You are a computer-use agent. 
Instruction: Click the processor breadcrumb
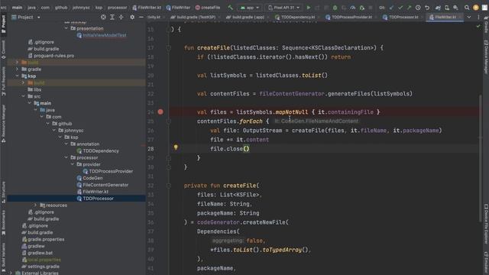(117, 8)
